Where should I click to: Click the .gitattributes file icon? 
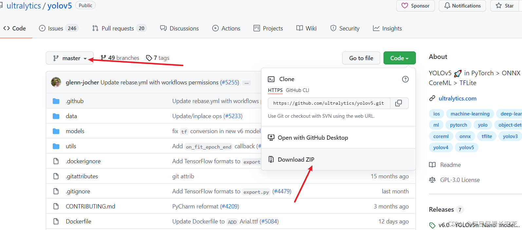(56, 176)
